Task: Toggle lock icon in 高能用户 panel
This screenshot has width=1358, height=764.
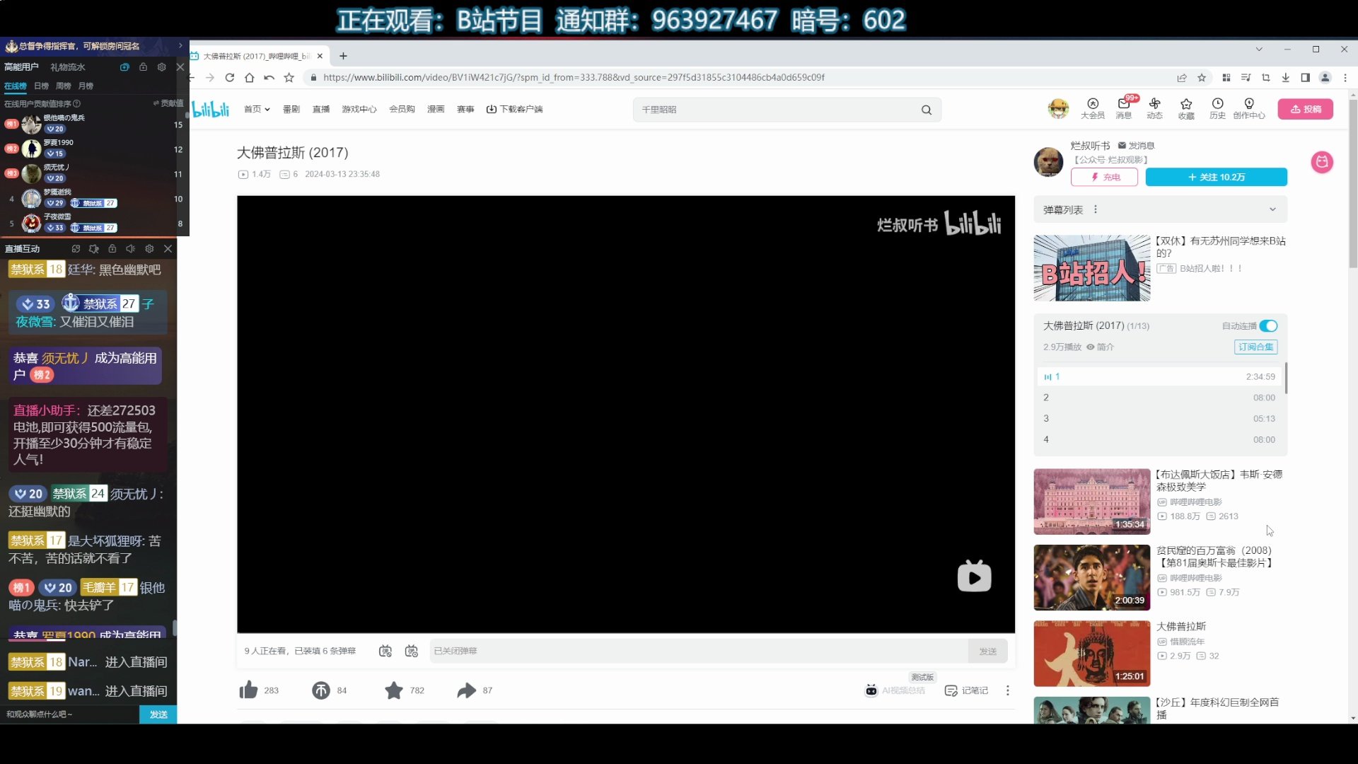Action: tap(143, 66)
